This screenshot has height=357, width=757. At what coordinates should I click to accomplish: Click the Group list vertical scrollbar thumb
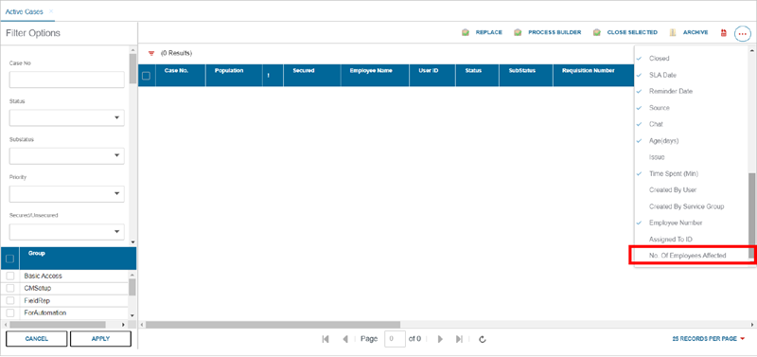(132, 287)
